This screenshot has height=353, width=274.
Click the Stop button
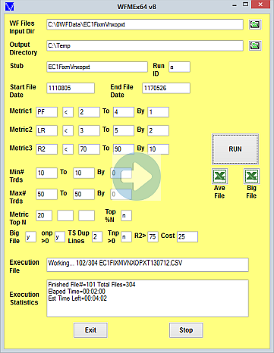point(186,330)
